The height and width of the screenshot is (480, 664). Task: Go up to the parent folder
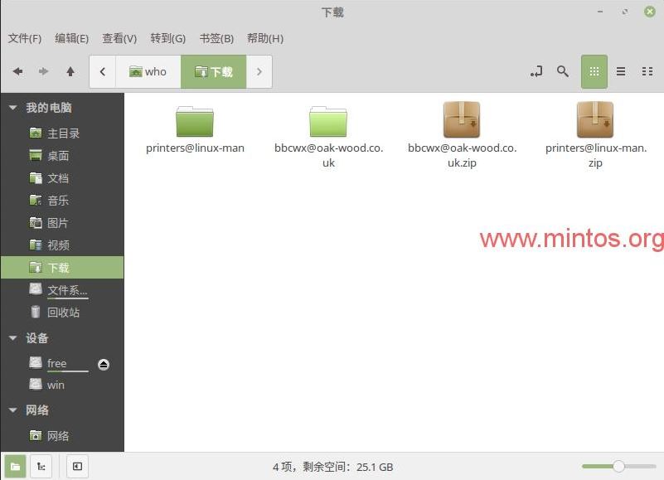(x=70, y=71)
